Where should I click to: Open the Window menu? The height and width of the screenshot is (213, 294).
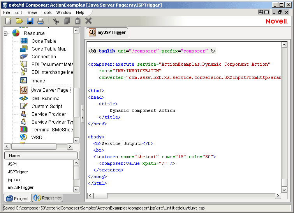pos(63,12)
